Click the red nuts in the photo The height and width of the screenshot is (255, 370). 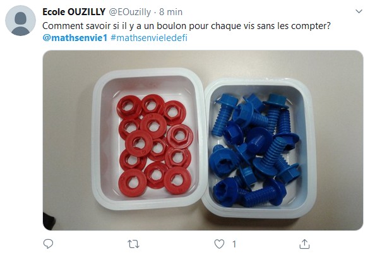pos(155,145)
